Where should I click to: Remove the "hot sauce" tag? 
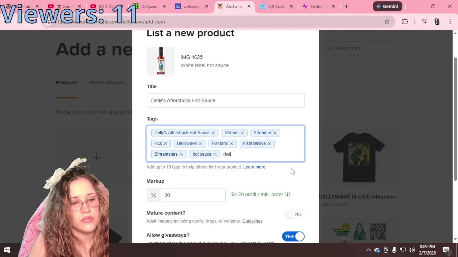pos(215,154)
